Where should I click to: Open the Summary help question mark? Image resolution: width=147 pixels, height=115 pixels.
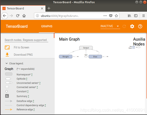point(28,96)
